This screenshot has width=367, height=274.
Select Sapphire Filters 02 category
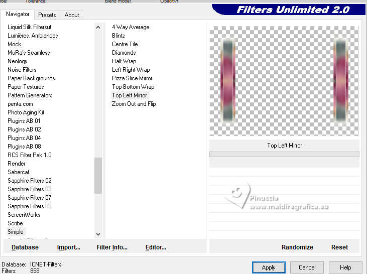click(30, 181)
